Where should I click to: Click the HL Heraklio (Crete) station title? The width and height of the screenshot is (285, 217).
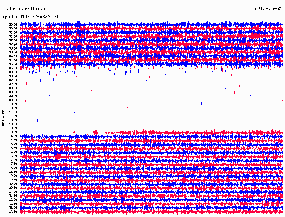[24, 8]
